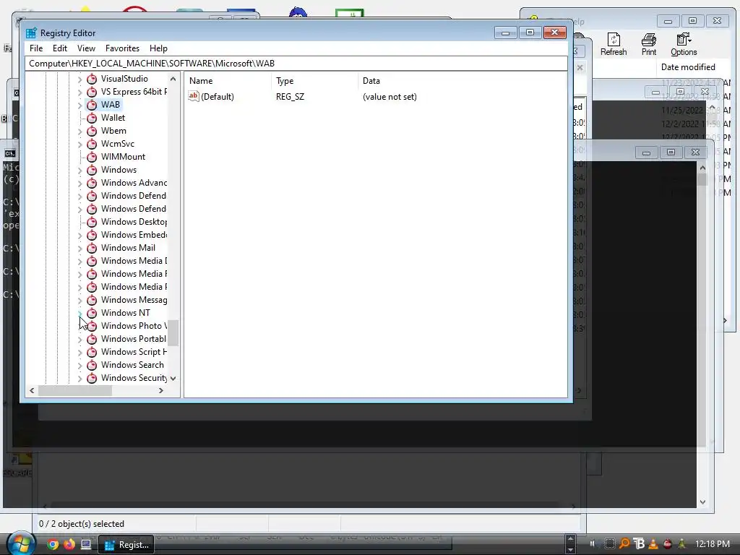
Task: Launch Chrome from quick launch
Action: point(53,544)
